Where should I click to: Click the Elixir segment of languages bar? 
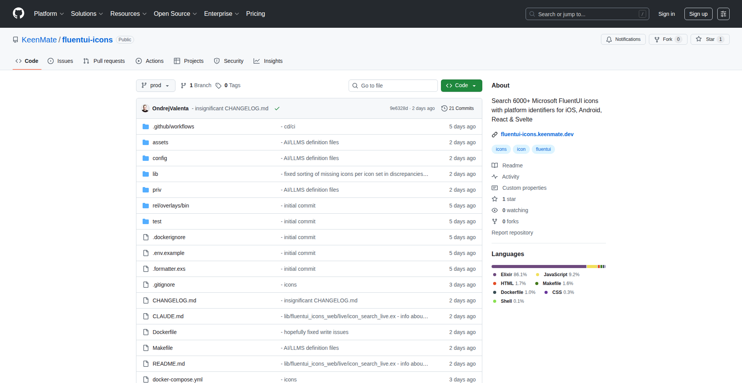coord(539,267)
